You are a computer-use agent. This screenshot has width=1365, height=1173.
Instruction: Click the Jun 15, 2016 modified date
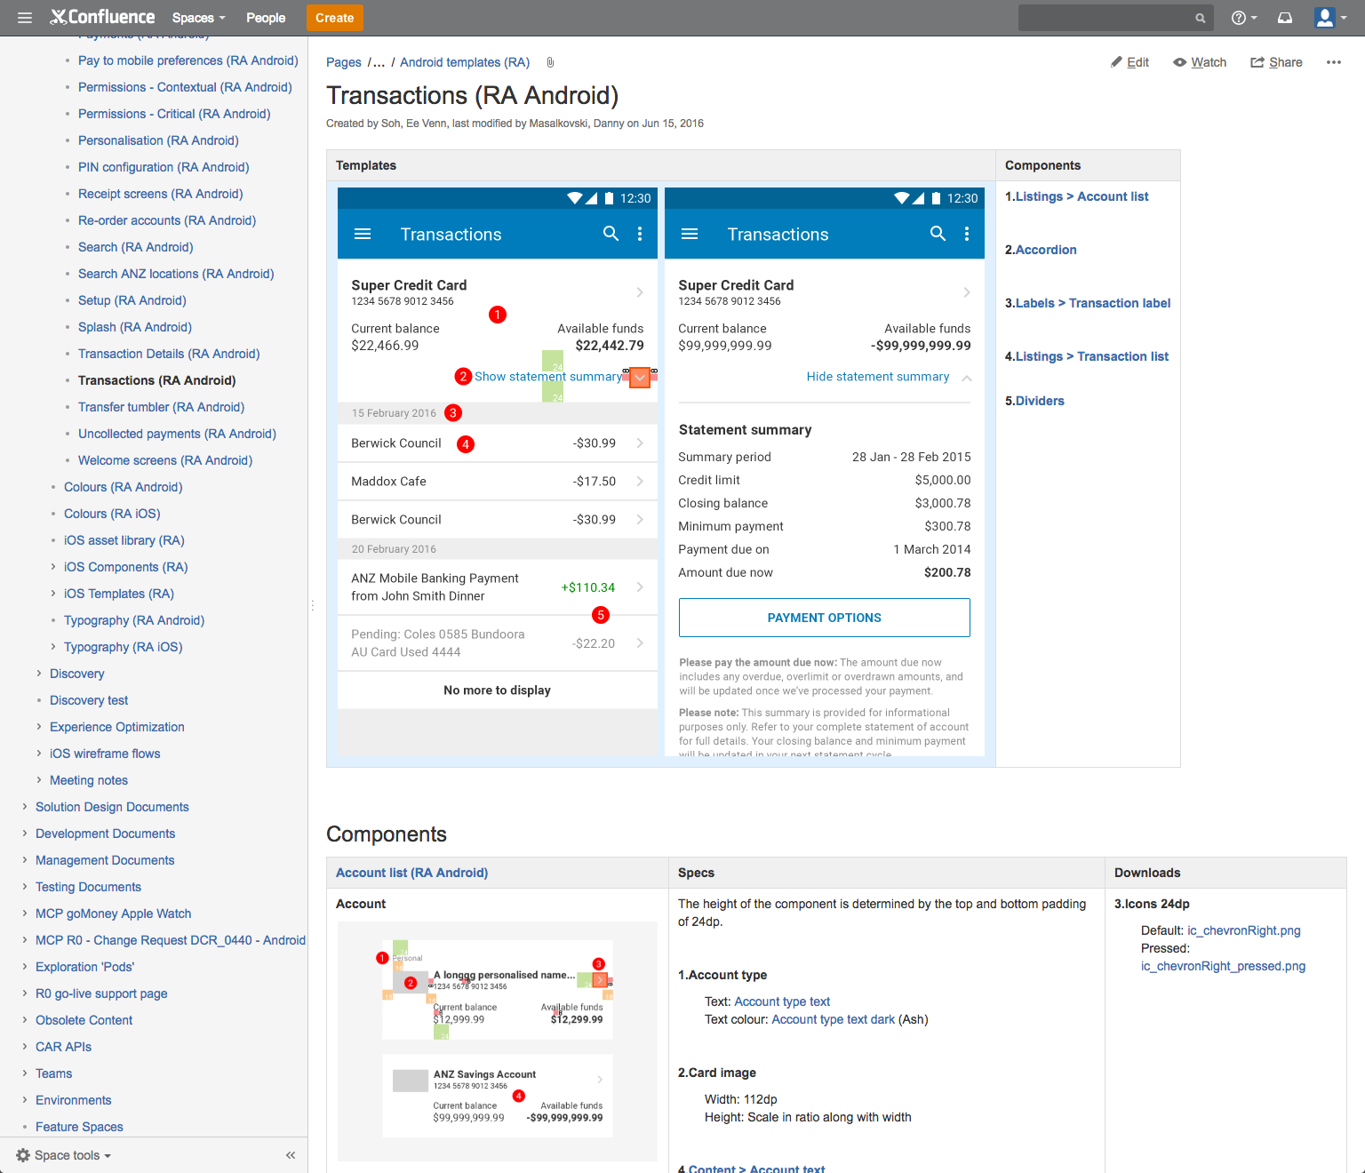tap(673, 124)
